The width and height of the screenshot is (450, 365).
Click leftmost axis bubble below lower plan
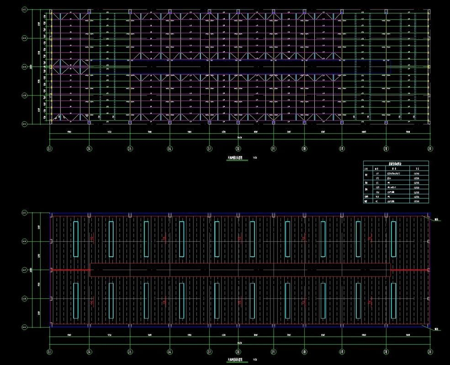(49, 351)
